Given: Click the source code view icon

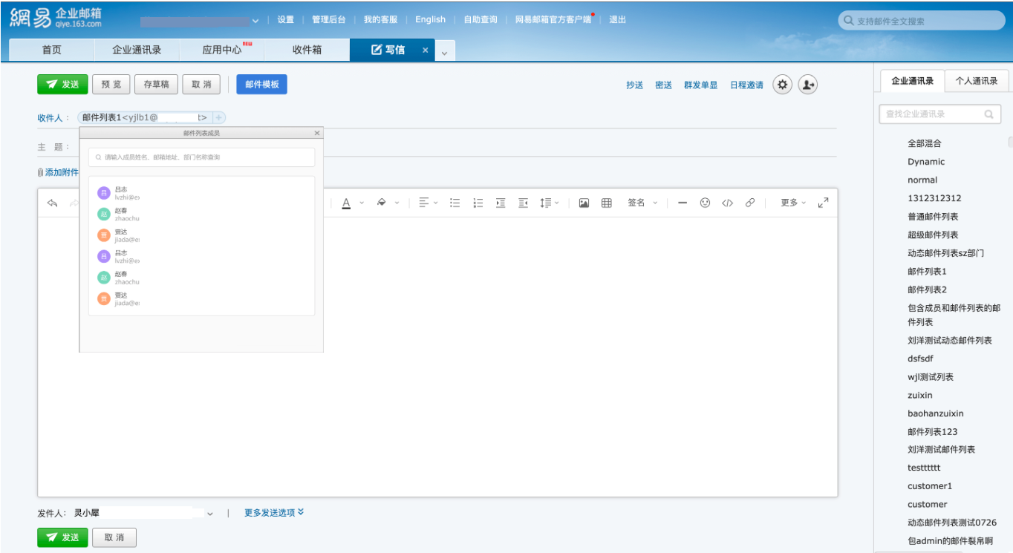Looking at the screenshot, I should coord(727,203).
